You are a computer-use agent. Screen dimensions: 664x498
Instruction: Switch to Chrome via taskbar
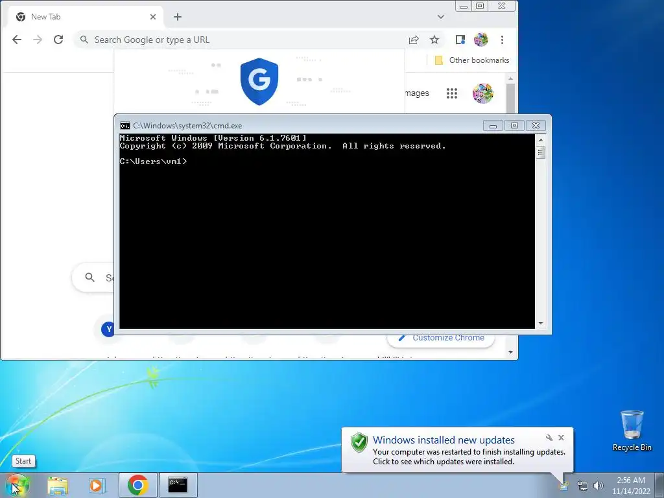[138, 485]
